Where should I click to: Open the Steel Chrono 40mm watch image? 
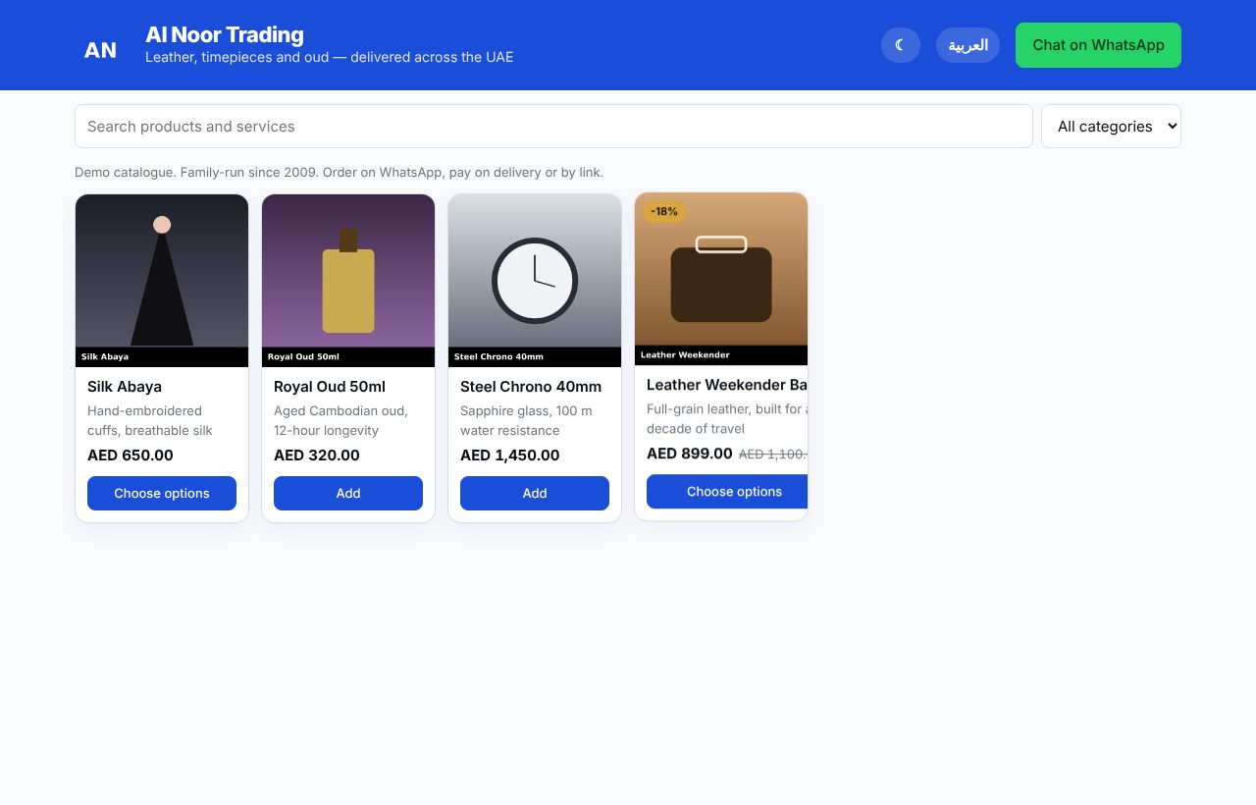click(535, 281)
